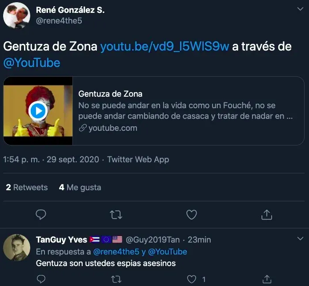The width and height of the screenshot is (309, 286).
Task: Like TanGuy Yves's reply
Action: (192, 279)
